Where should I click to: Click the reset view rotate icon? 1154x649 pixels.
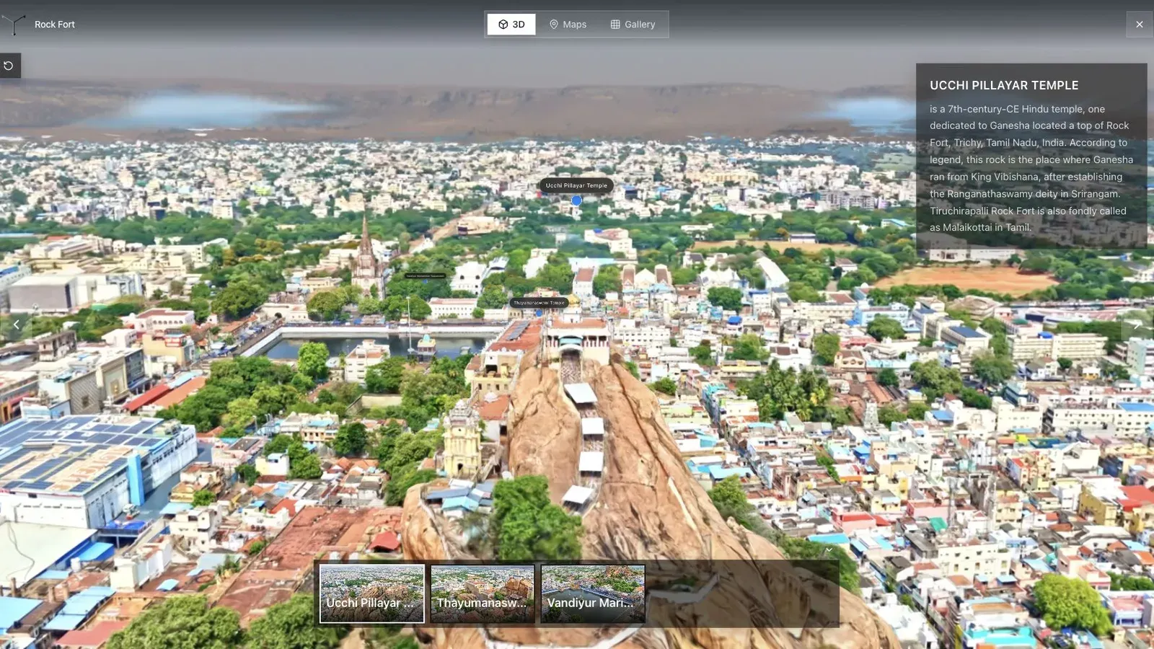click(x=9, y=66)
